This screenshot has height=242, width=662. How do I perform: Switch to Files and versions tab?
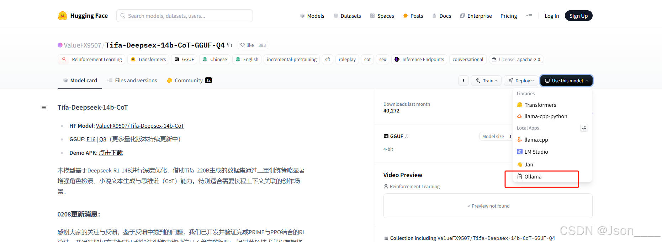coord(132,81)
